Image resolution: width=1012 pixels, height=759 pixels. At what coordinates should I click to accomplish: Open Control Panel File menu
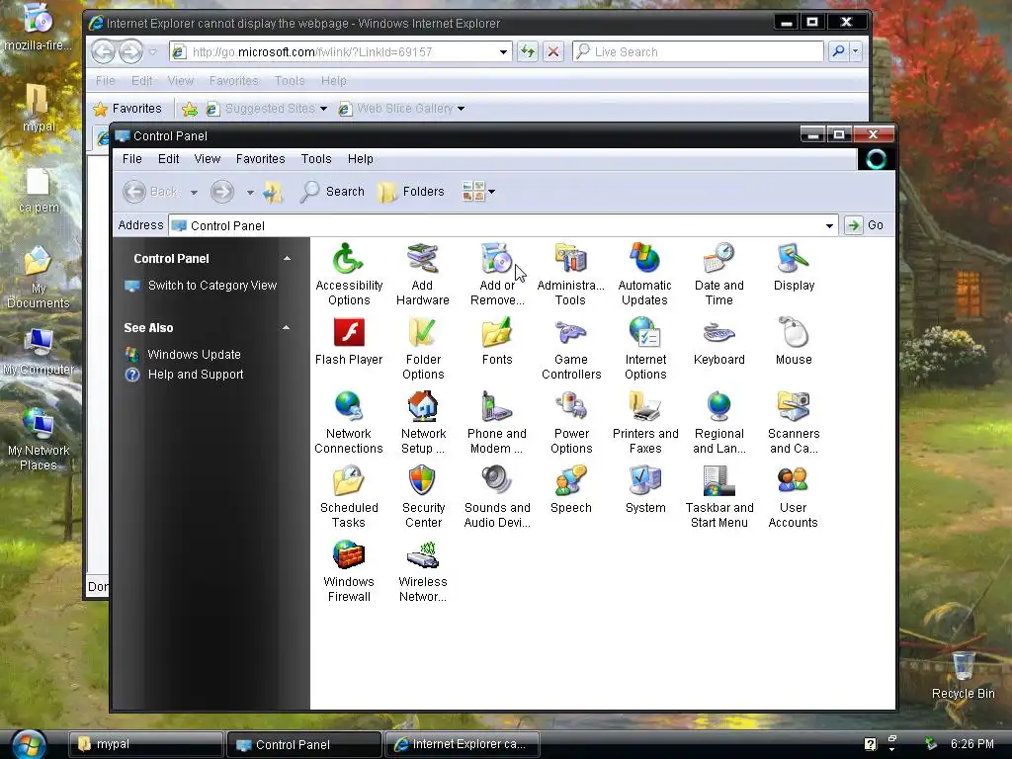[x=131, y=159]
